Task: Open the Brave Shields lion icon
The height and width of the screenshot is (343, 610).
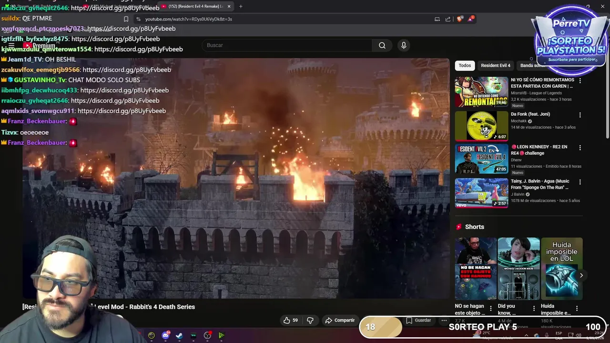Action: (459, 19)
